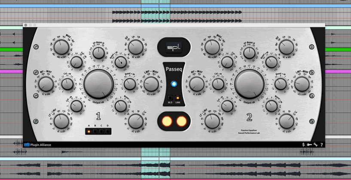Open the Plugin Alliance dollar-sign store icon

303,145
